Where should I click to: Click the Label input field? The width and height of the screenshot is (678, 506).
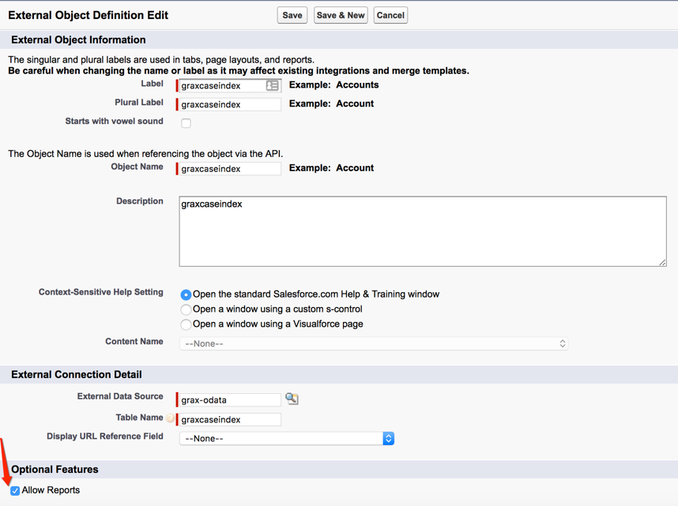pos(229,85)
